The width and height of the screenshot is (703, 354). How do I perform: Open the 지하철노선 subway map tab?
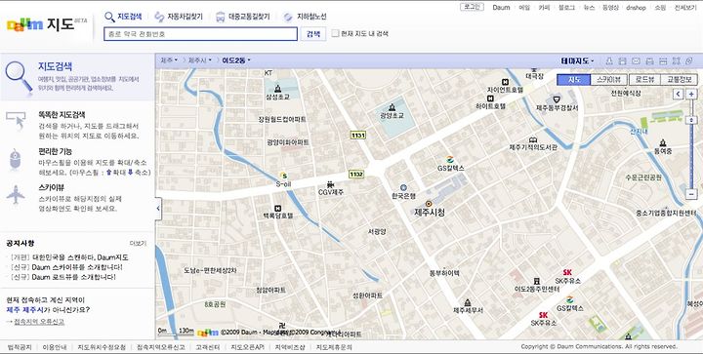pyautogui.click(x=305, y=17)
